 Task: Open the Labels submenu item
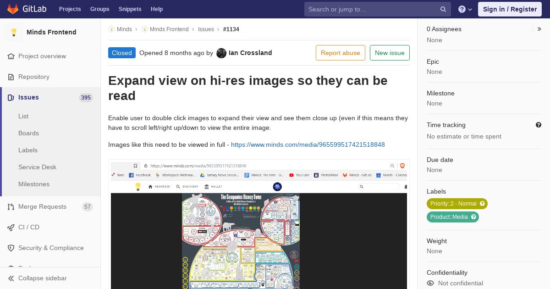tap(28, 150)
